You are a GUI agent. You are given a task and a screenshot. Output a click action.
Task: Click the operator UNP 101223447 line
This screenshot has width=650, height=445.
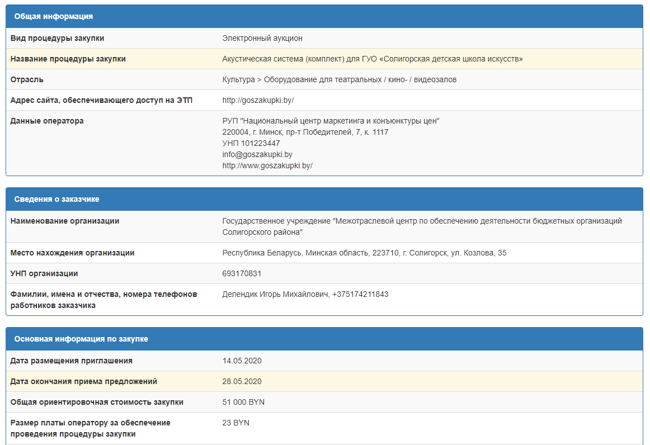(x=251, y=143)
